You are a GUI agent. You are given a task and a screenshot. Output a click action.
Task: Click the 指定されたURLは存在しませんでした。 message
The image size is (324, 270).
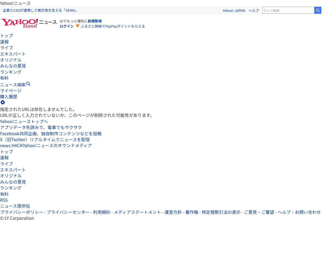[38, 109]
